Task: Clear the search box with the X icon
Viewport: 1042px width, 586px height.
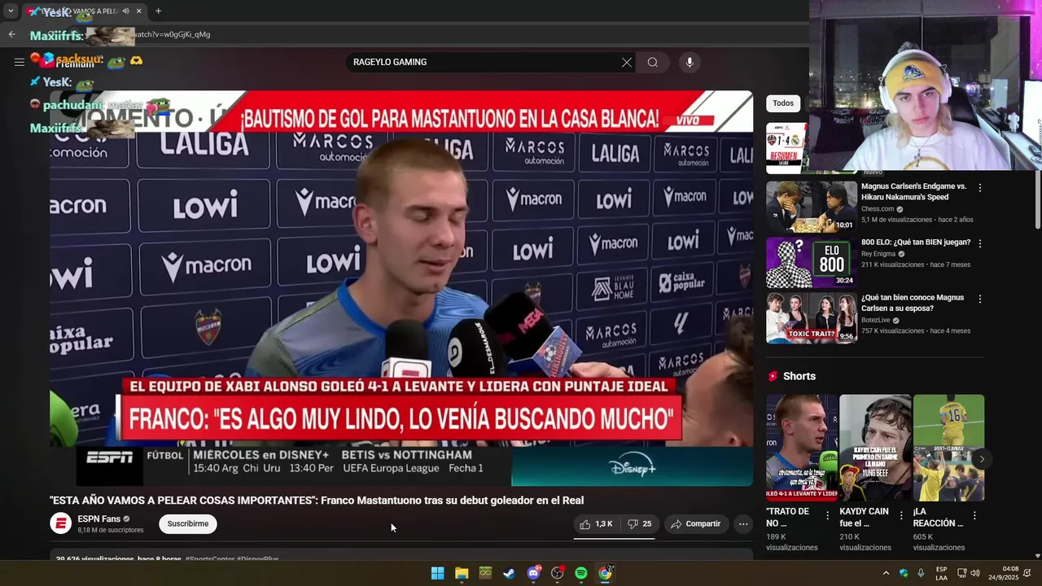Action: 627,63
